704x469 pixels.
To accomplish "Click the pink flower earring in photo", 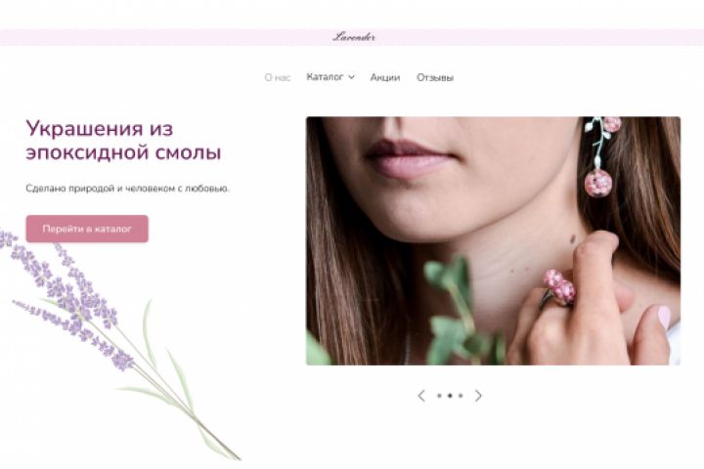I will 600,157.
